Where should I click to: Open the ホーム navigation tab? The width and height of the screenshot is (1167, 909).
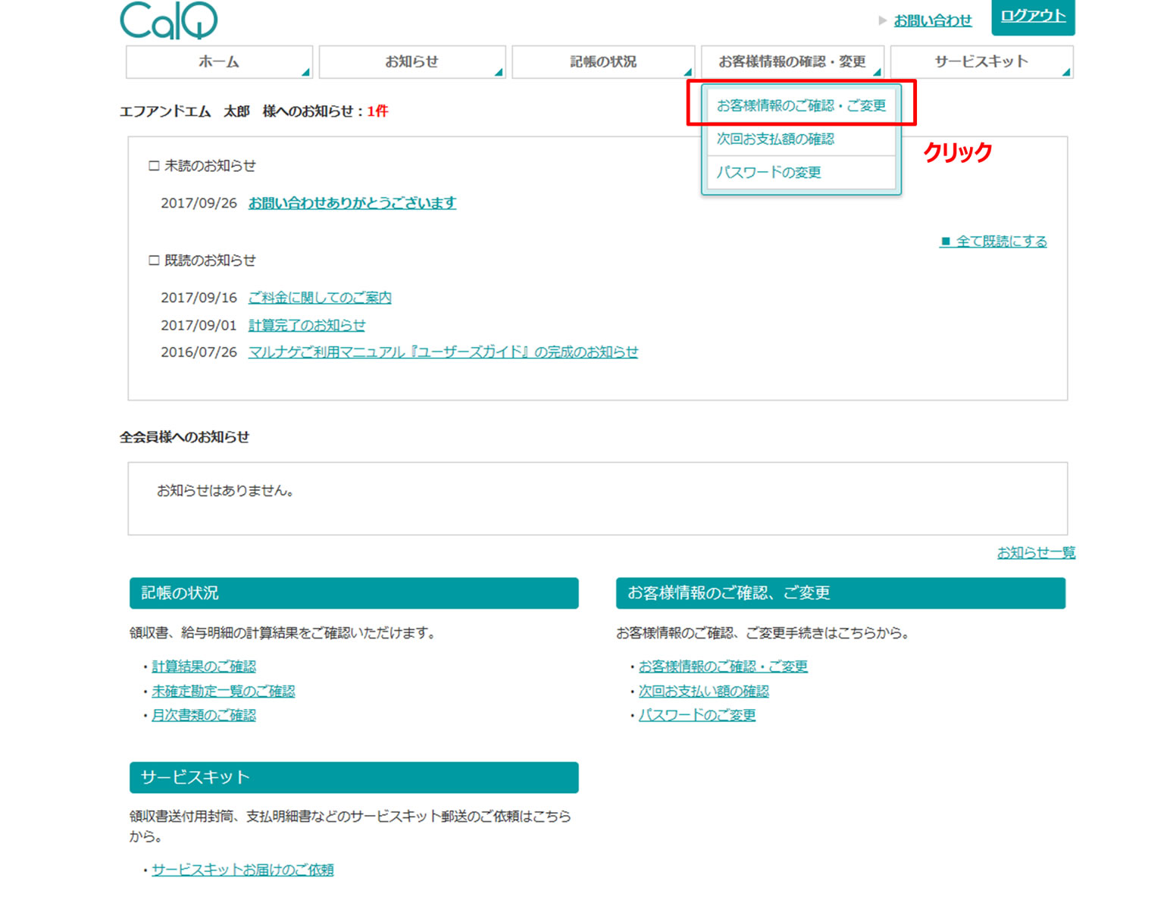coord(219,62)
